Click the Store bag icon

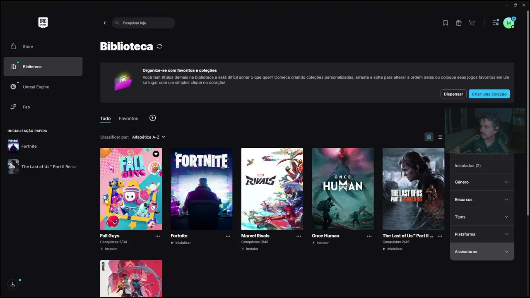point(13,46)
